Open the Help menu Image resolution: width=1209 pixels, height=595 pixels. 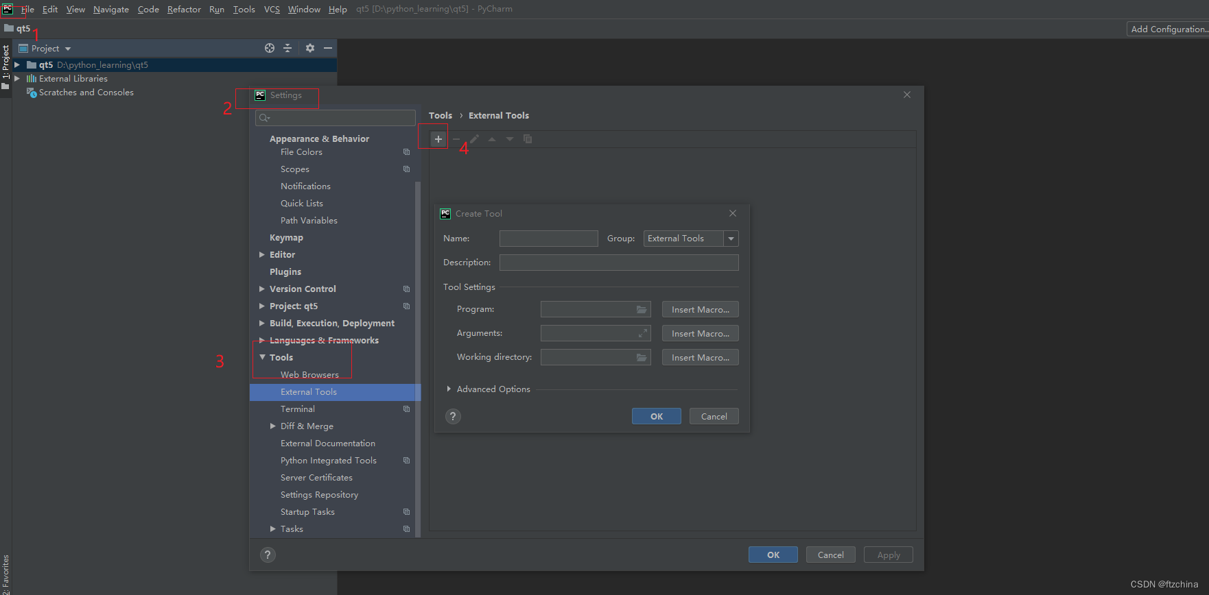coord(338,9)
